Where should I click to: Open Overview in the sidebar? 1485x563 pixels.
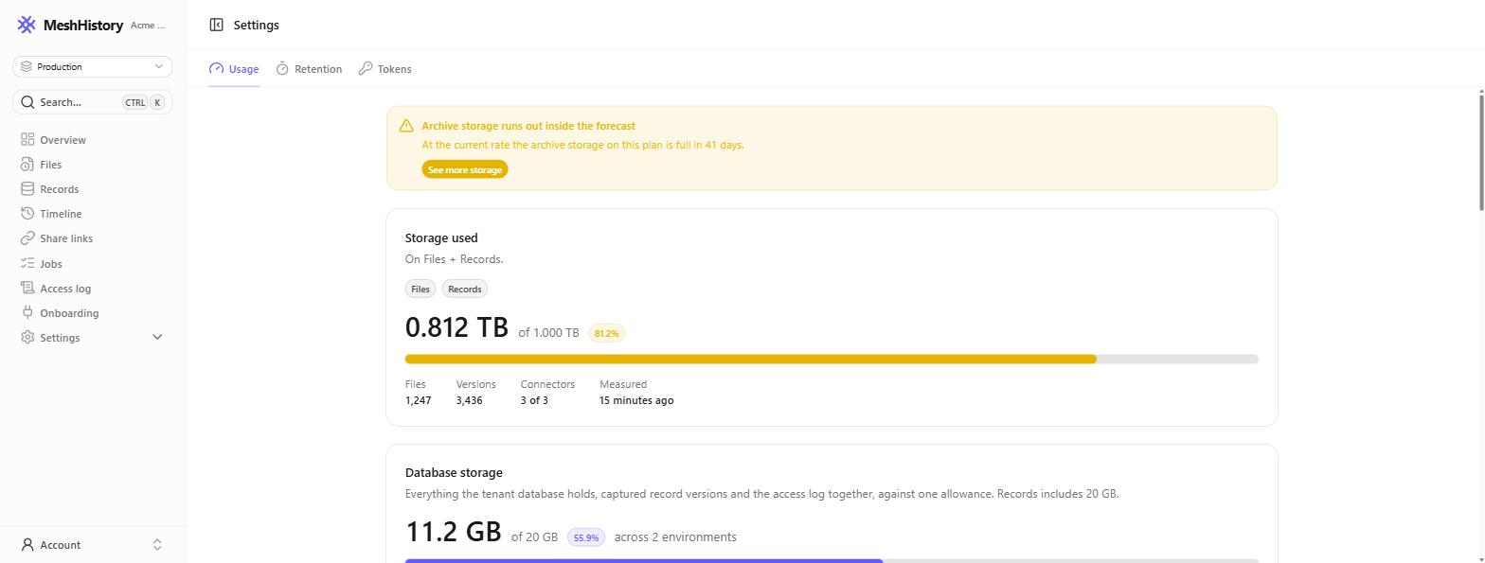pos(63,140)
